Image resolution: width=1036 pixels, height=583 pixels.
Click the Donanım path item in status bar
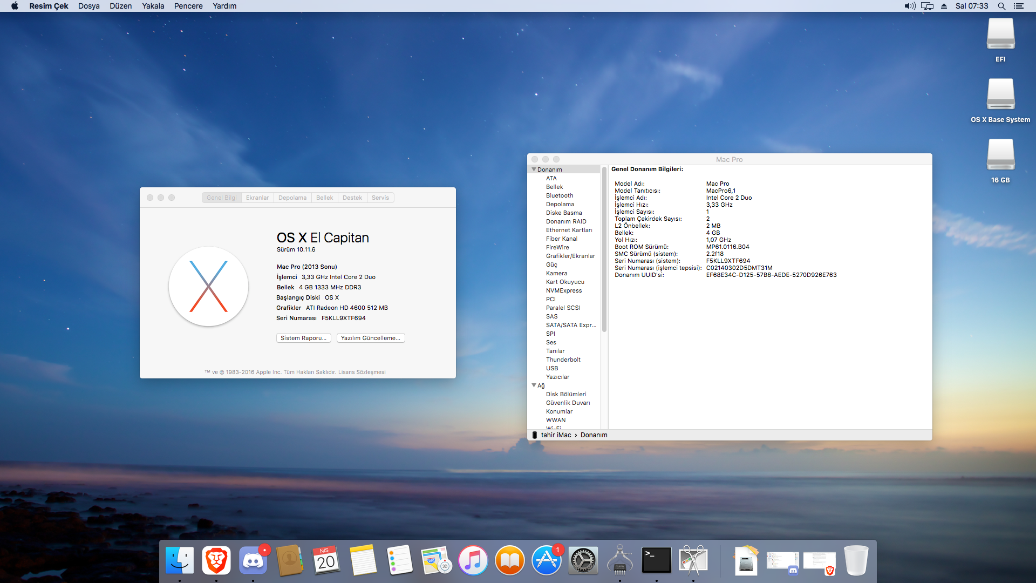(594, 435)
